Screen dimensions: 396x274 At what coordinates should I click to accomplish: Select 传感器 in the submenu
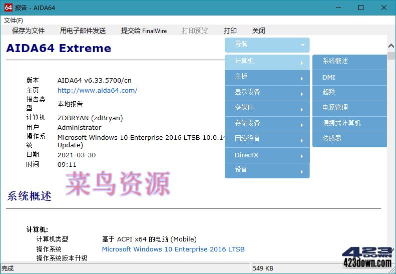[x=349, y=140]
